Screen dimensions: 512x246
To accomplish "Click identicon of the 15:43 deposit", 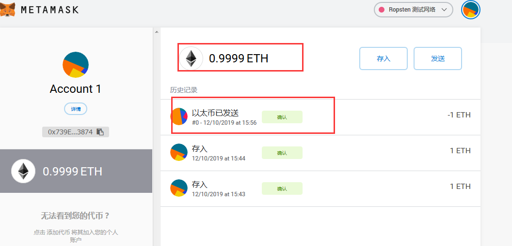I will click(179, 188).
